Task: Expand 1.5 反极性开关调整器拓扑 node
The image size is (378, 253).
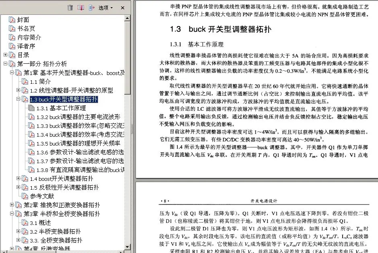Action: pyautogui.click(x=18, y=187)
